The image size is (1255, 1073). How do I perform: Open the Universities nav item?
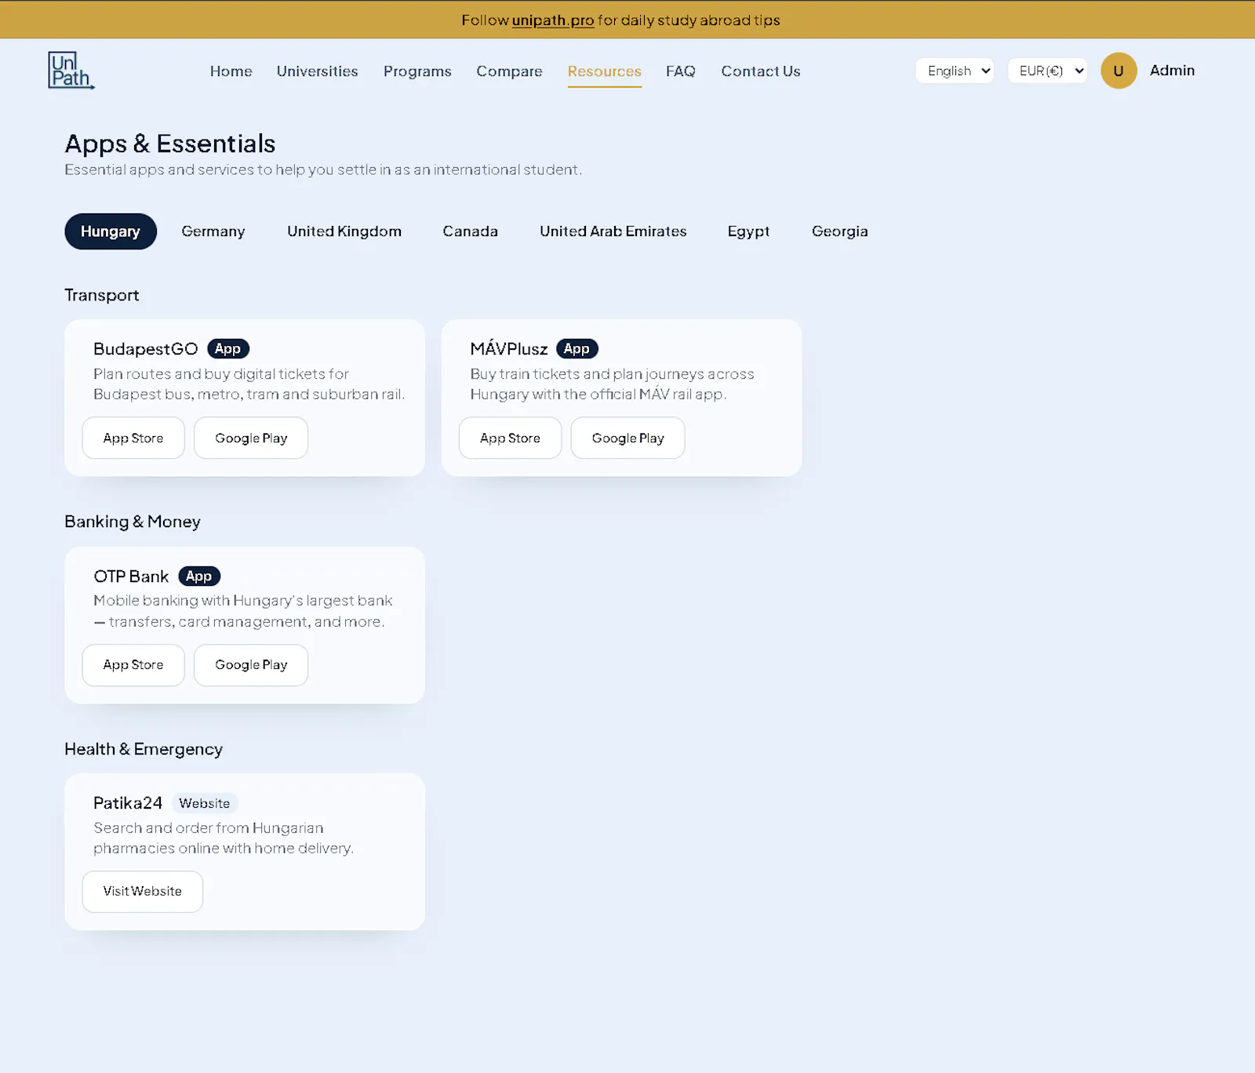(318, 71)
